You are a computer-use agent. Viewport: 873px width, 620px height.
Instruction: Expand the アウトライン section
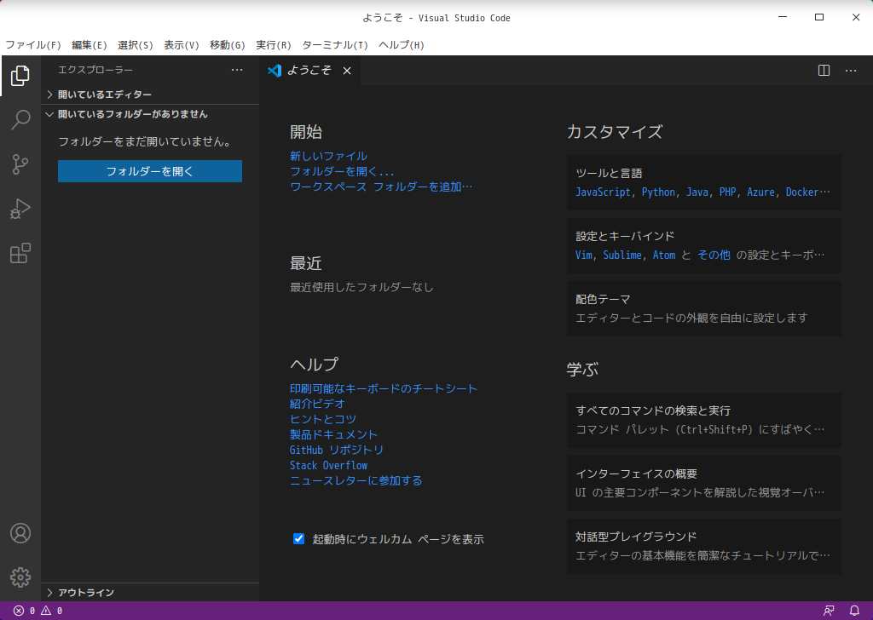150,592
